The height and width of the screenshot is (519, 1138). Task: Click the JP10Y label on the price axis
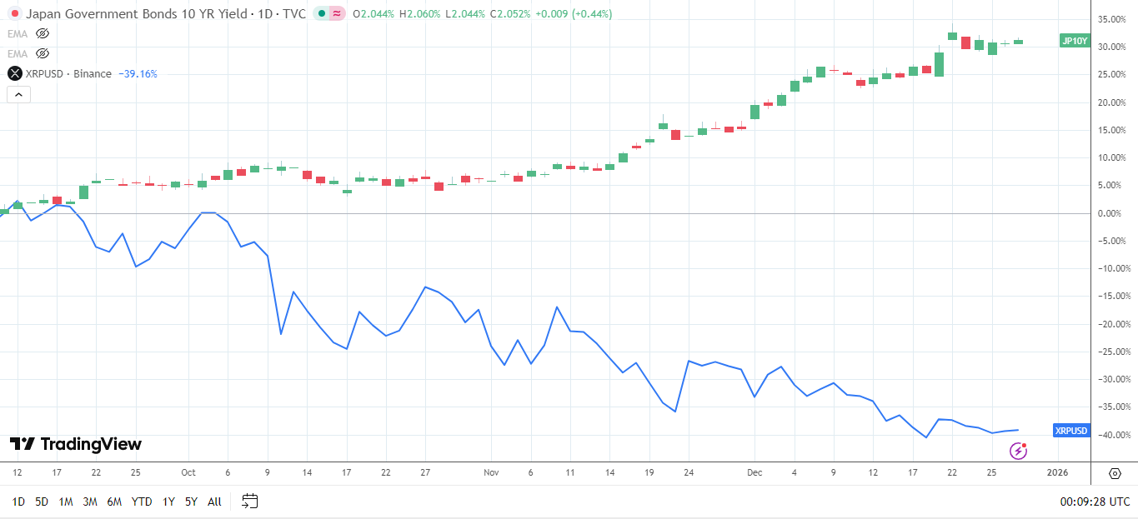[1074, 39]
